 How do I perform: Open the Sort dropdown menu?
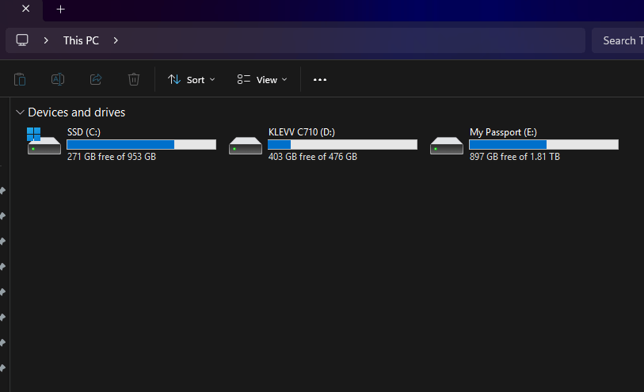coord(192,80)
